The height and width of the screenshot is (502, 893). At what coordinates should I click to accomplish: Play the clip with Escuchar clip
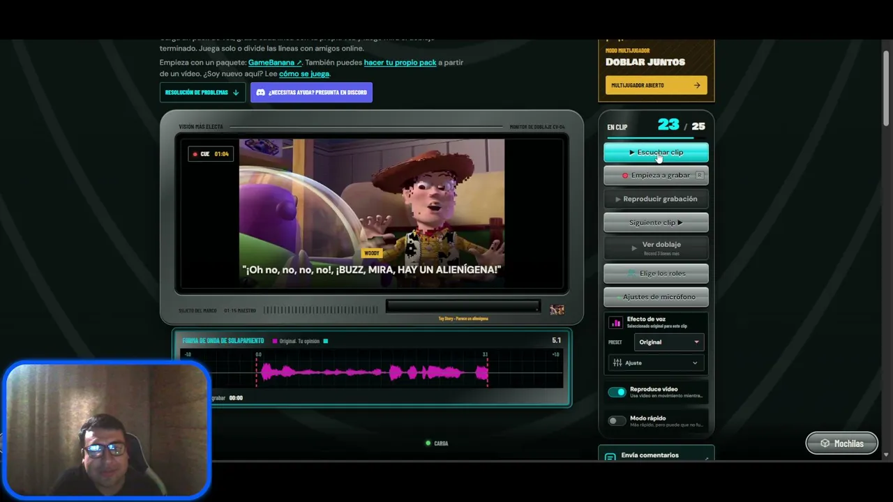point(656,152)
